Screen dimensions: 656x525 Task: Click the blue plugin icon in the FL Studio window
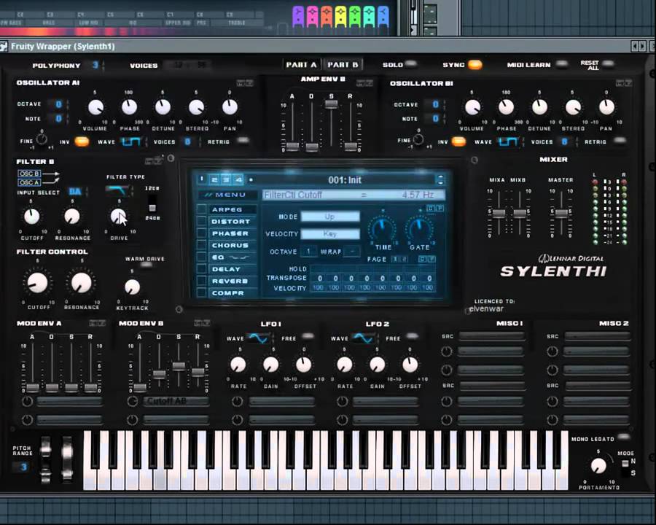pyautogui.click(x=383, y=16)
